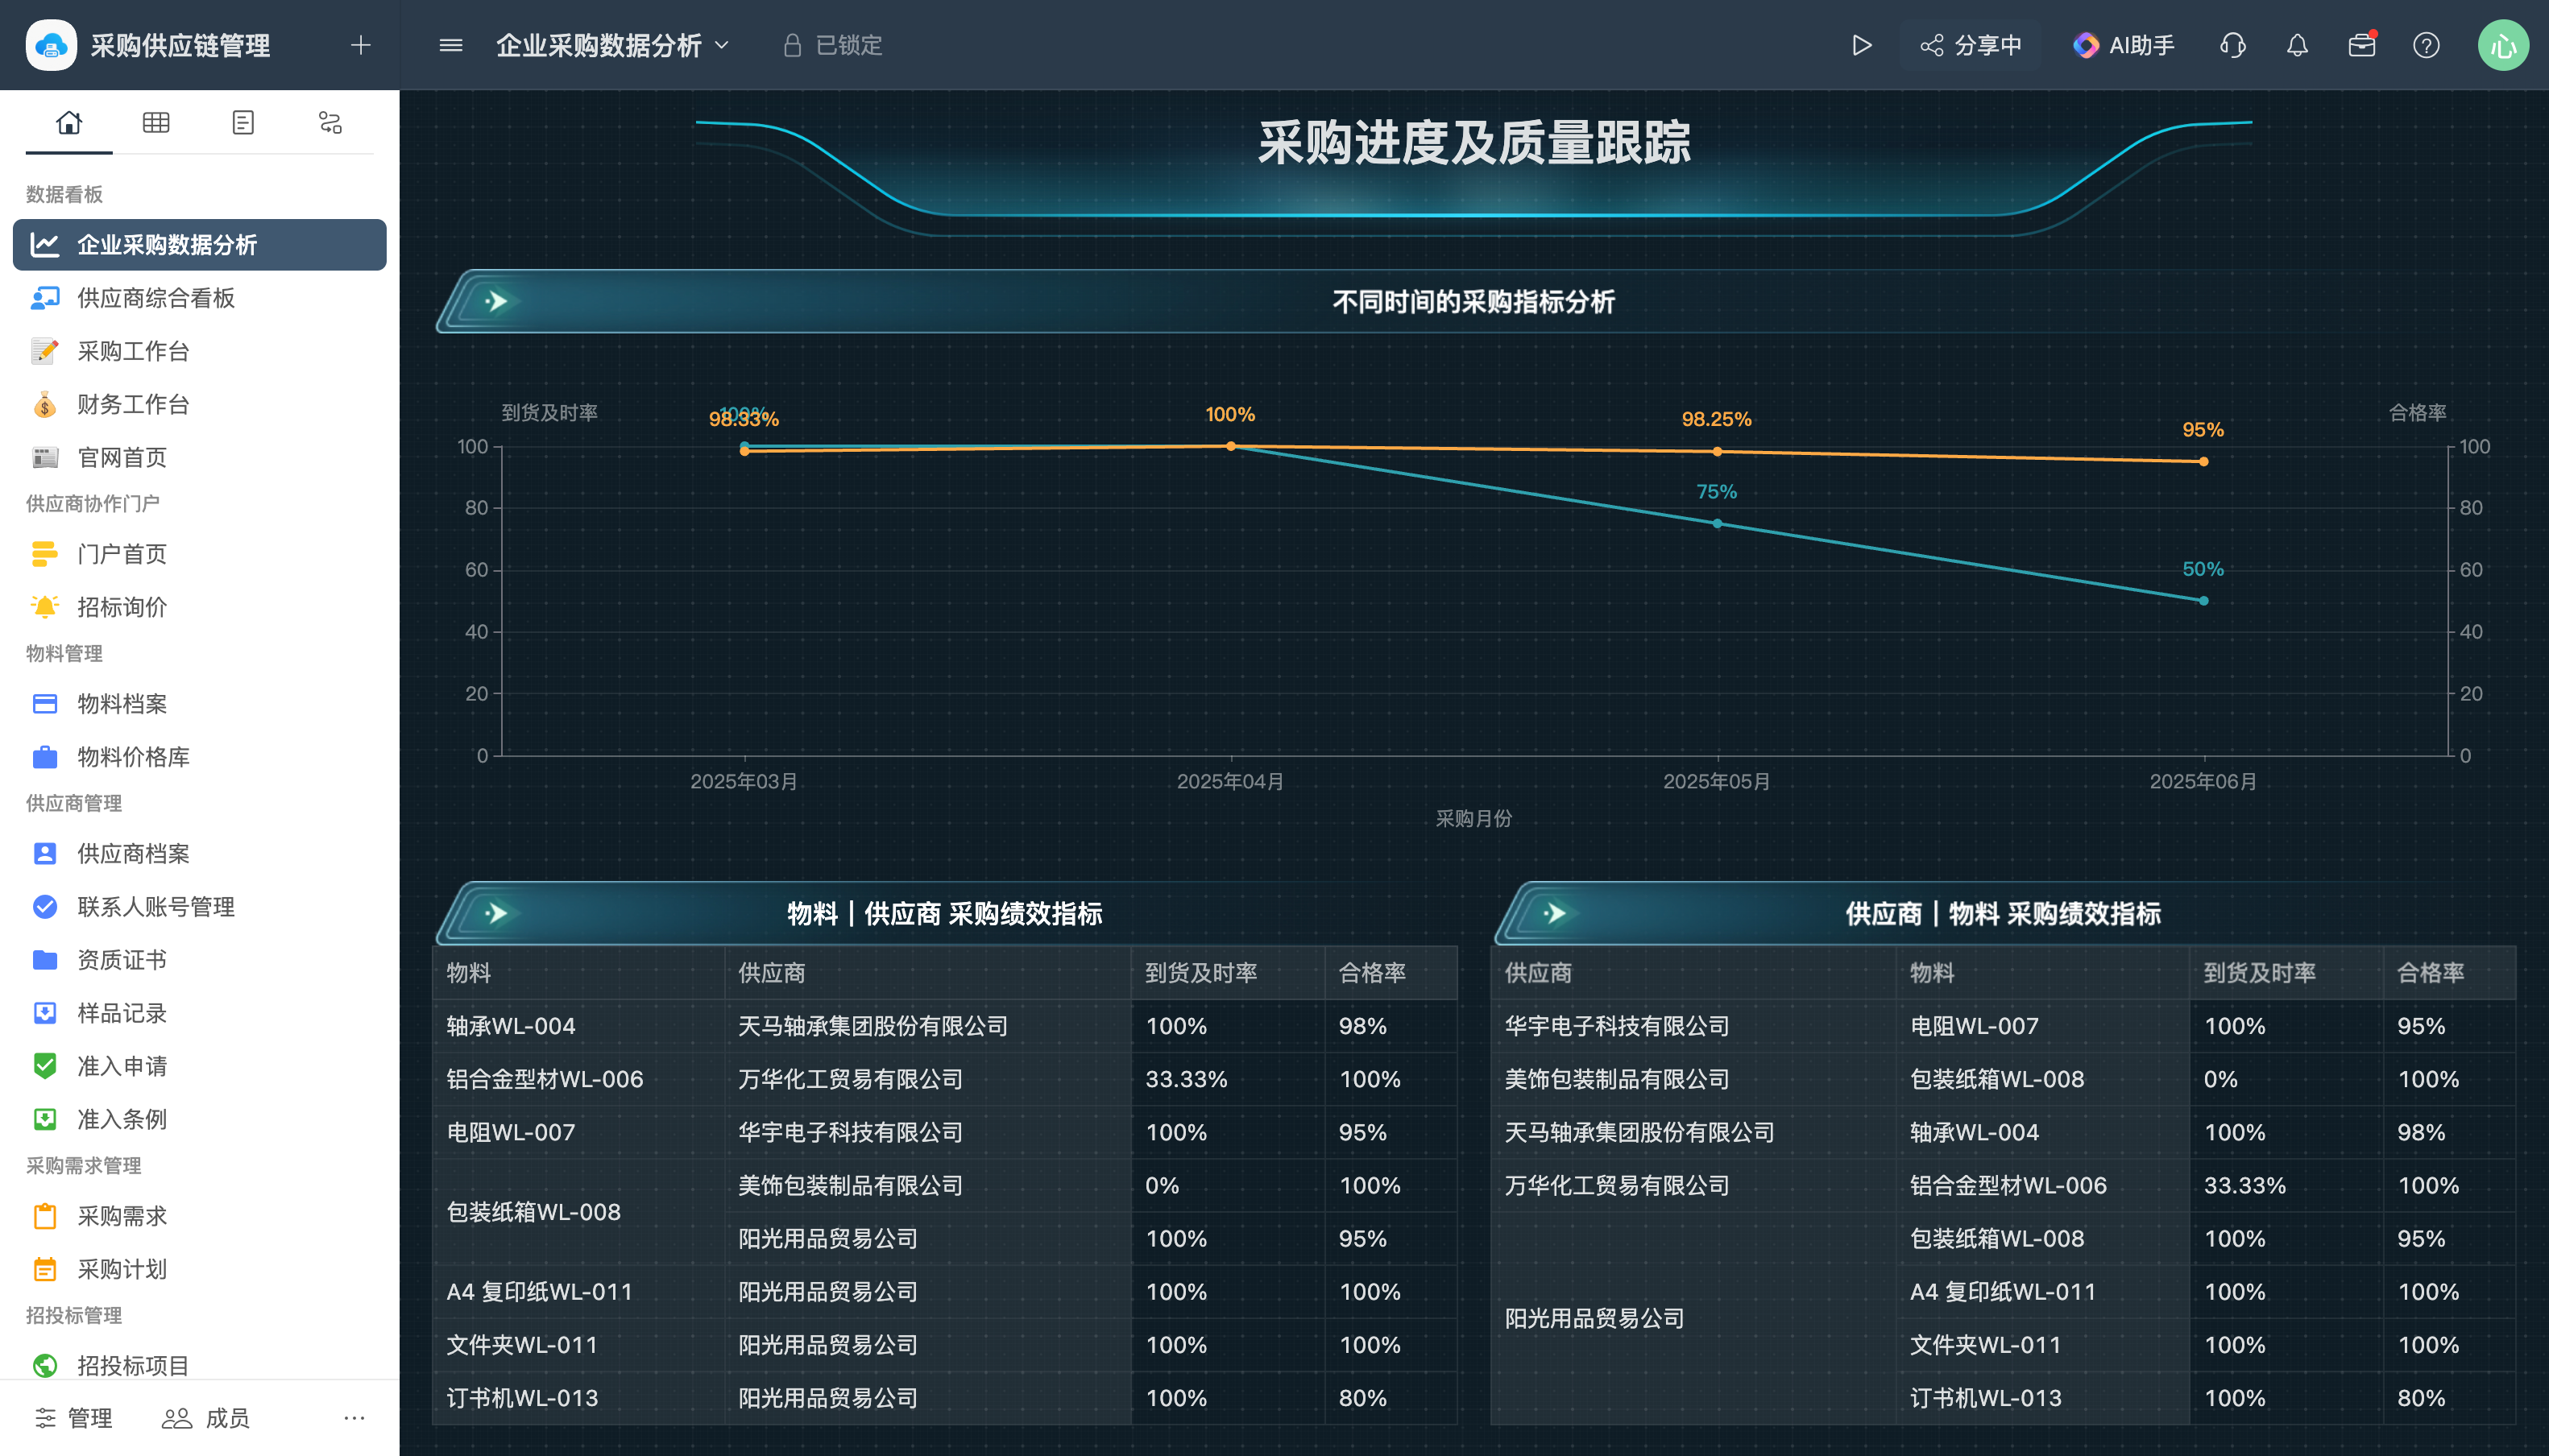Open the workflow settings tab icon in sidebar
Image resolution: width=2549 pixels, height=1456 pixels.
(330, 122)
